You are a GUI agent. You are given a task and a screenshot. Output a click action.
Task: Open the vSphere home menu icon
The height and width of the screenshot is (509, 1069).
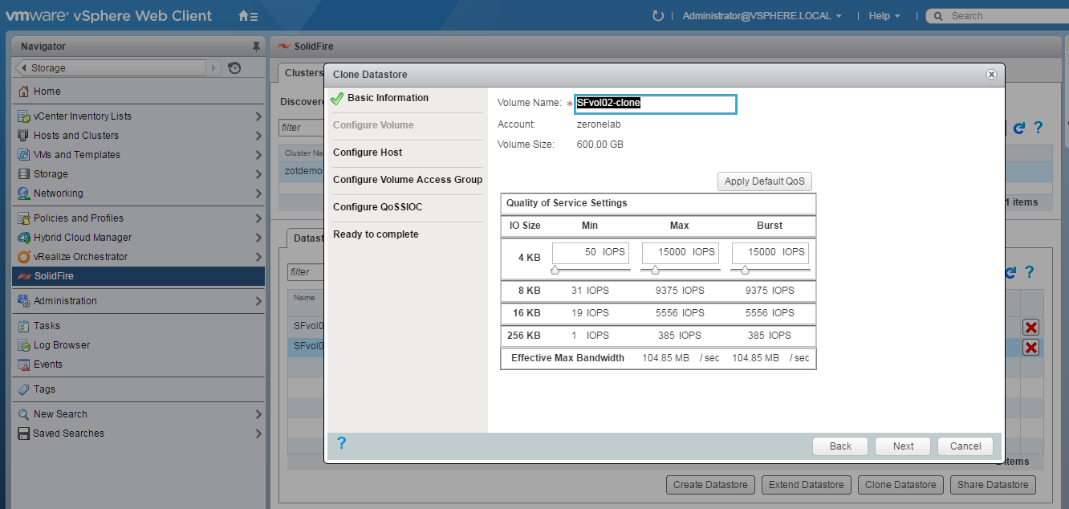click(248, 16)
